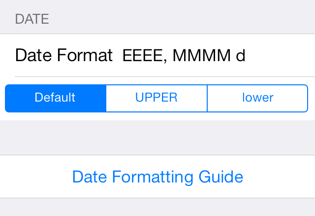The width and height of the screenshot is (315, 216).
Task: Click the word Formatting in the link
Action: [x=153, y=177]
